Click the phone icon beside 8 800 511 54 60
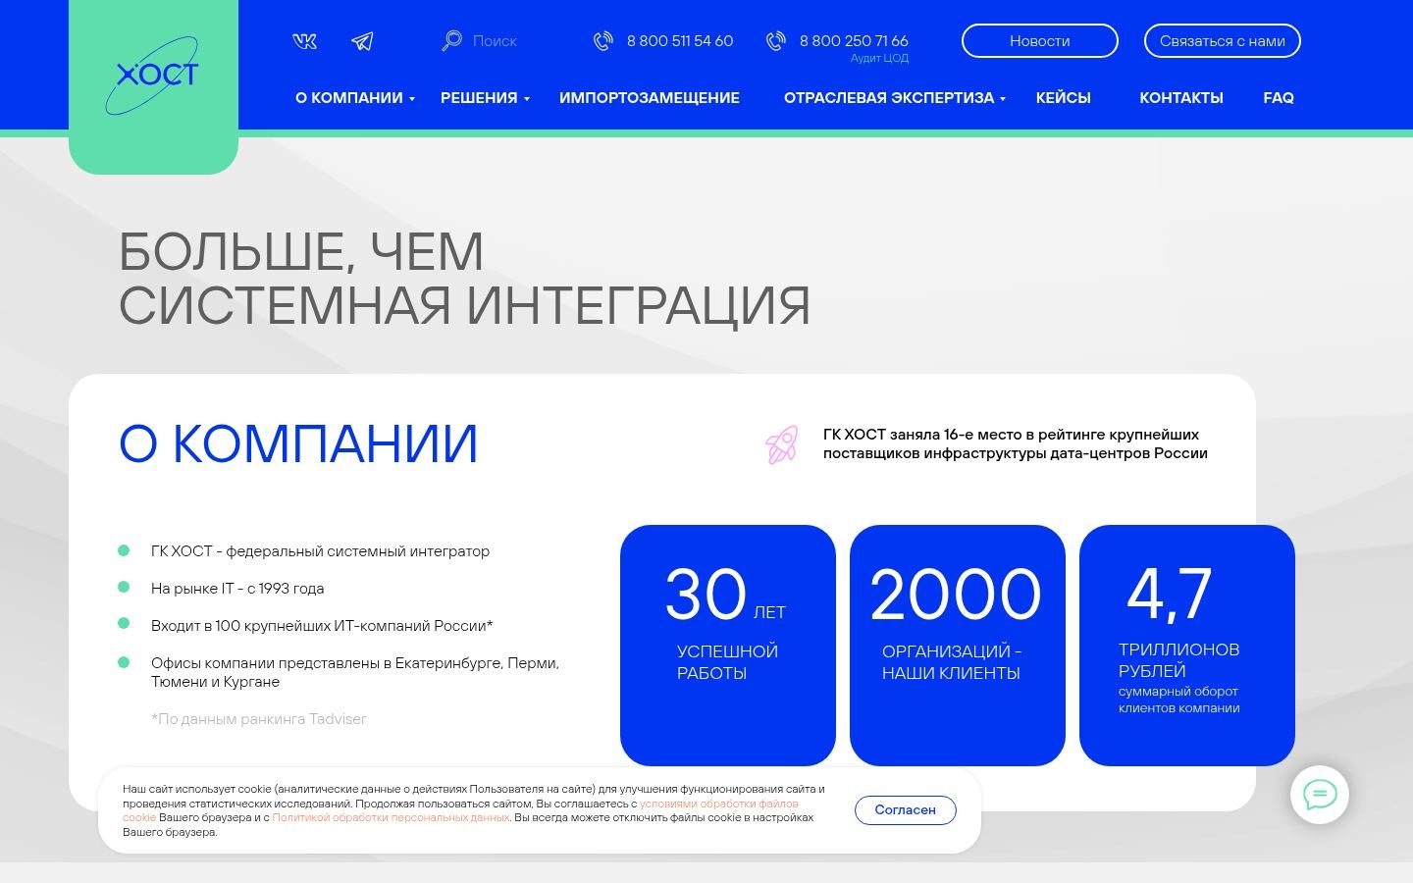Viewport: 1413px width, 883px height. click(x=602, y=41)
